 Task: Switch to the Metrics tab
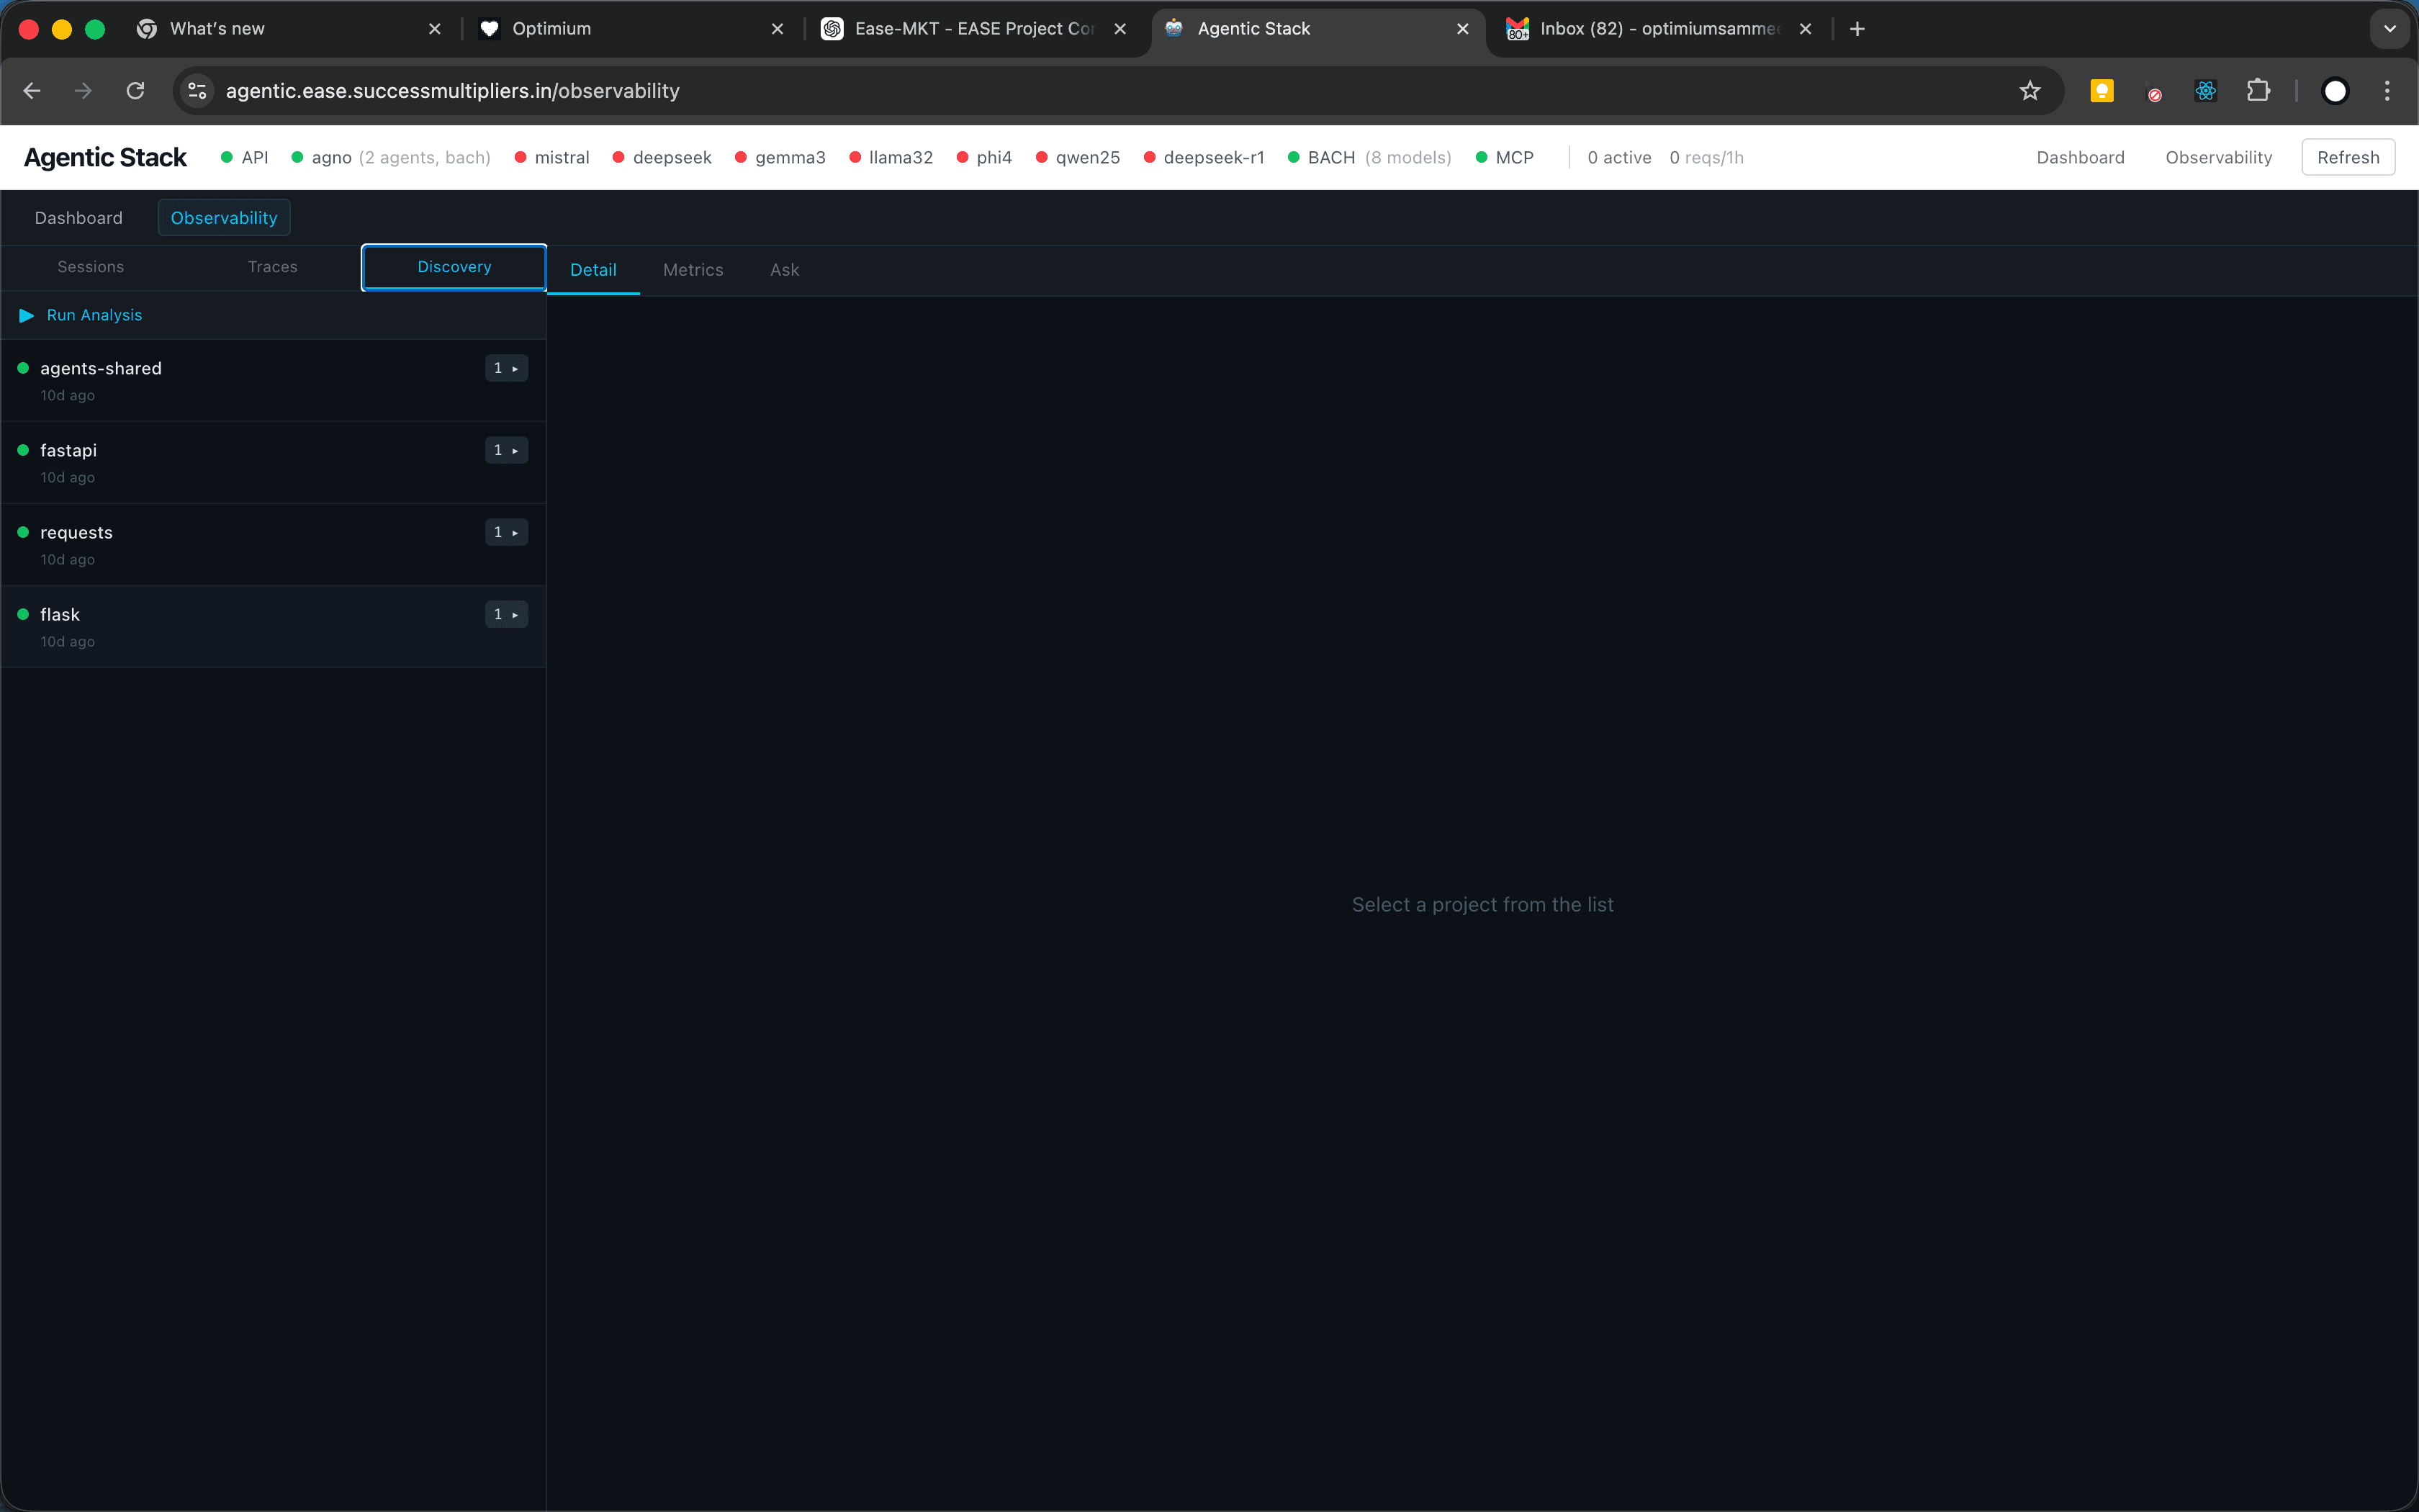click(693, 270)
